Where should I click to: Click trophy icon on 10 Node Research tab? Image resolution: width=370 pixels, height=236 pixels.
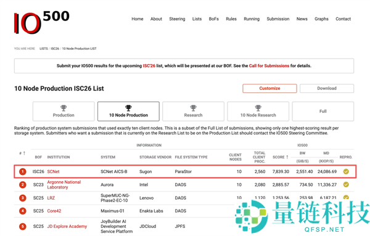pos(258,108)
